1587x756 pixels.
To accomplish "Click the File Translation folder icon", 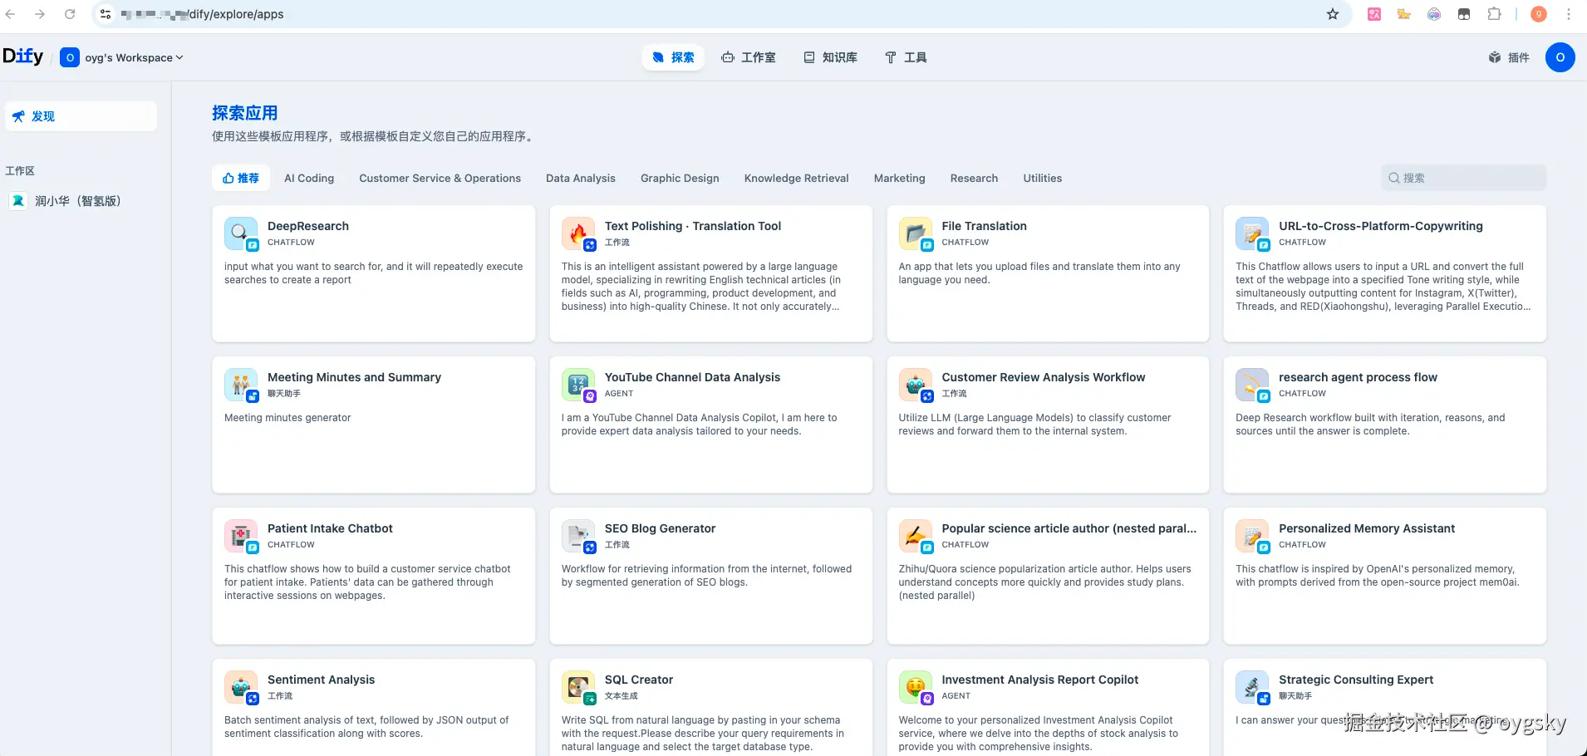I will pyautogui.click(x=916, y=234).
